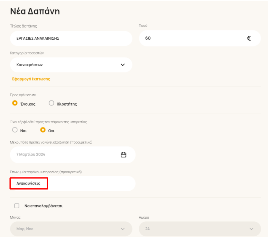Click the Να επαναλαμβάνεται label text
This screenshot has height=237, width=268.
click(43, 206)
